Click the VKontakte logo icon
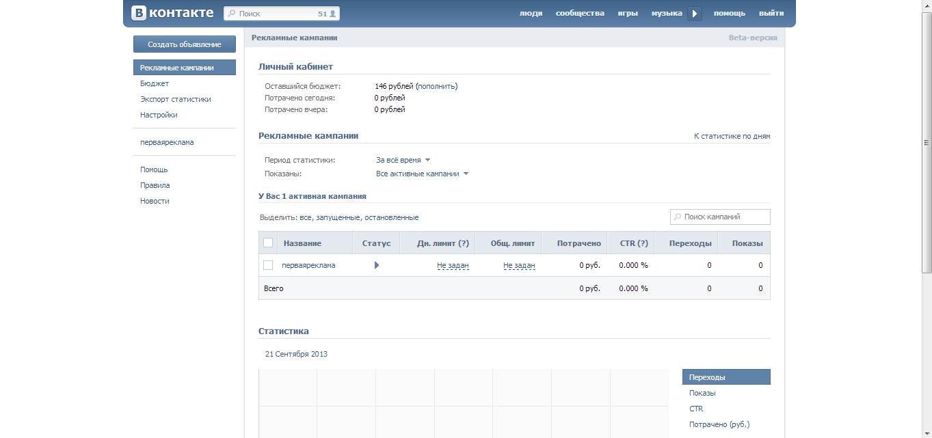The width and height of the screenshot is (932, 438). coord(139,13)
